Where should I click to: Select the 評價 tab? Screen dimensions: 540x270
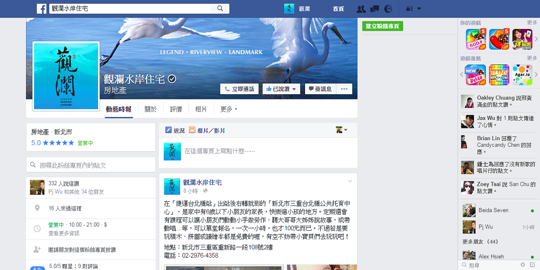(x=176, y=109)
